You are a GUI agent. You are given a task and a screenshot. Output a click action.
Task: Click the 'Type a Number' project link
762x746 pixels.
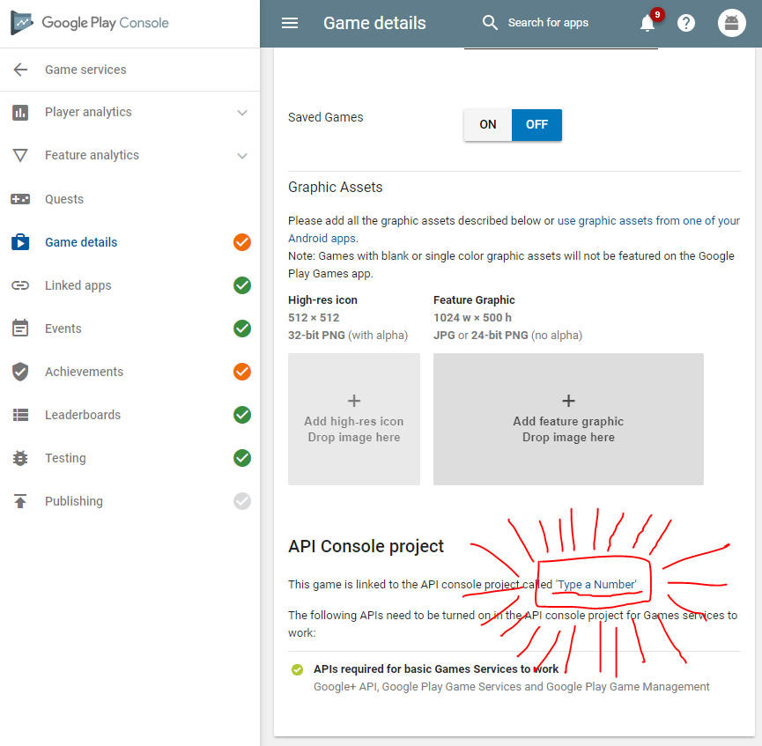click(596, 585)
